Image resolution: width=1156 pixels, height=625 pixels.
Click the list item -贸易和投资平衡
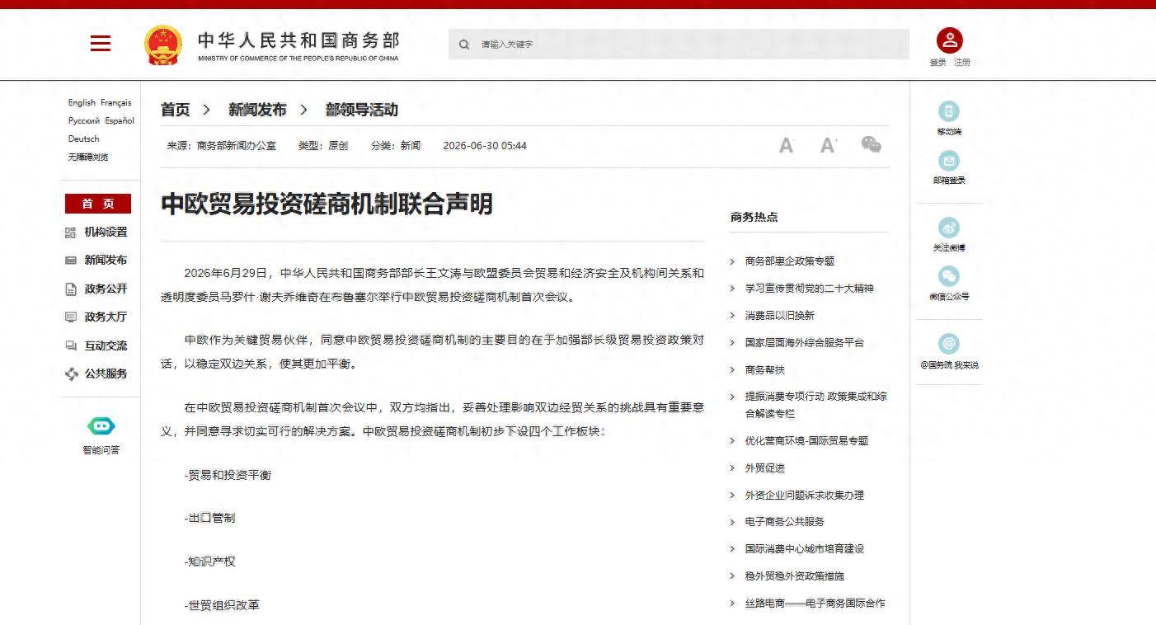pyautogui.click(x=228, y=476)
